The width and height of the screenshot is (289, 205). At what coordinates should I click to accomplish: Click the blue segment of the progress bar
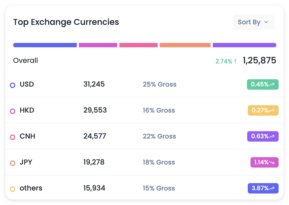pyautogui.click(x=45, y=45)
